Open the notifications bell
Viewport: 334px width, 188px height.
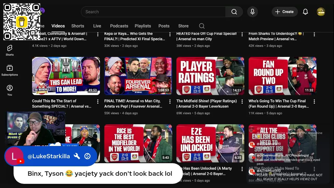click(x=305, y=12)
